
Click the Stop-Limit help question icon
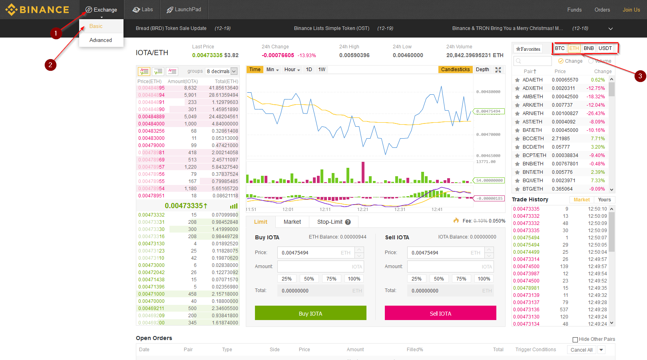348,222
